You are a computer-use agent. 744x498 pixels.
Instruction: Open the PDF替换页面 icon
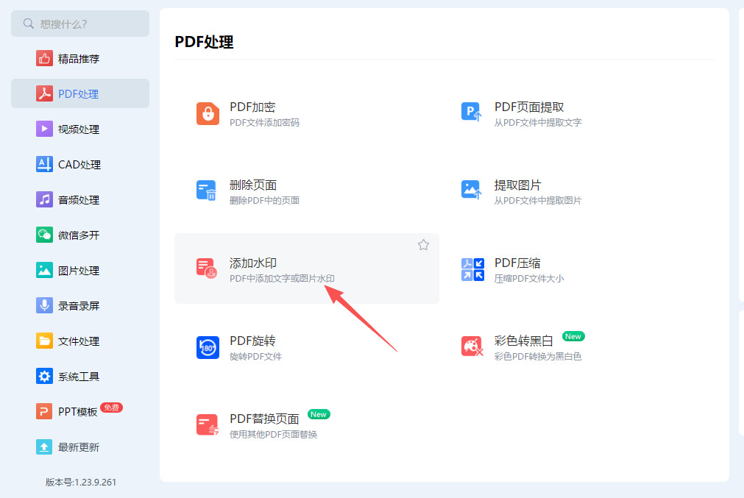208,425
